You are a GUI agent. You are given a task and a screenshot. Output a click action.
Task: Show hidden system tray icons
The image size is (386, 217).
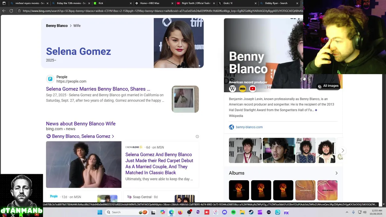[x=347, y=212]
